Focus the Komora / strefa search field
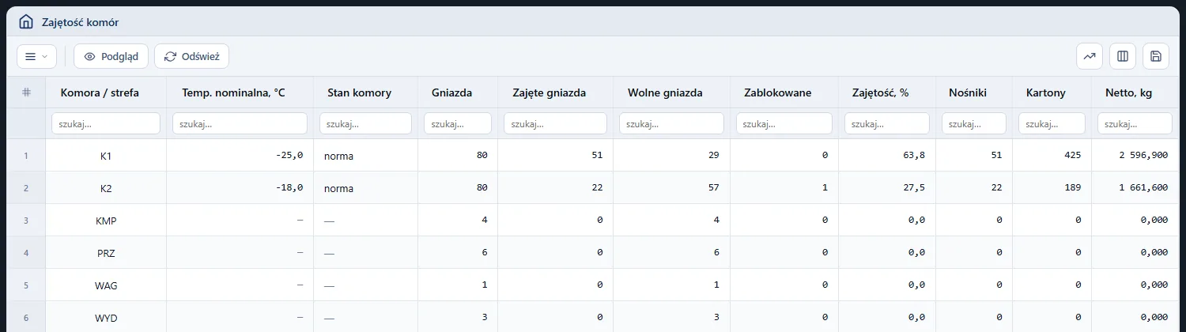Screen dimensions: 1186x332 click(106, 123)
